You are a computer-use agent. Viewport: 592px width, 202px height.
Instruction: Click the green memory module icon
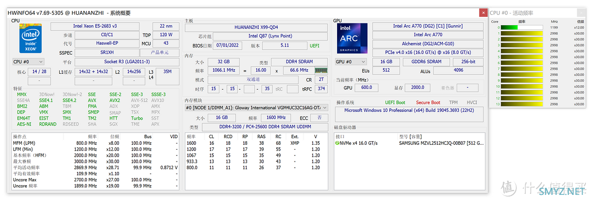[321, 70]
